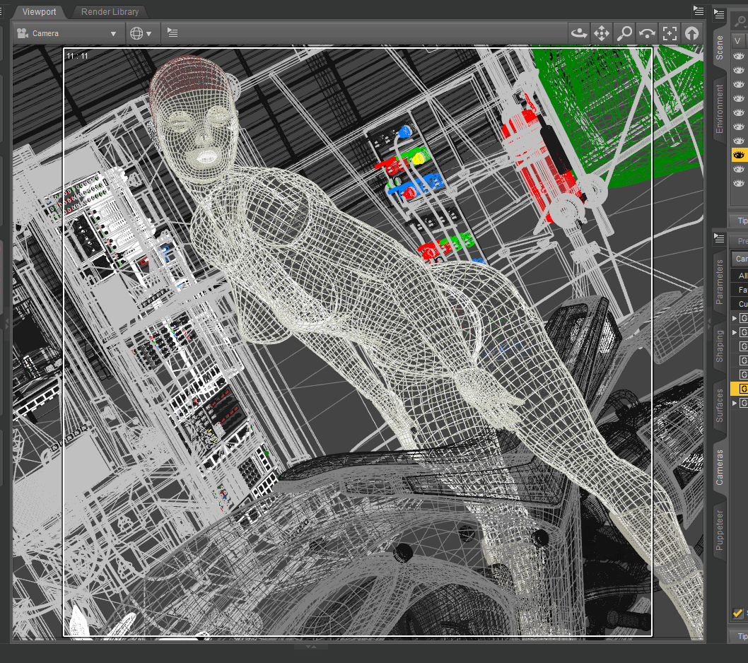This screenshot has height=663, width=748.
Task: Toggle the highlighted yellow eye visibility icon
Action: tap(739, 155)
